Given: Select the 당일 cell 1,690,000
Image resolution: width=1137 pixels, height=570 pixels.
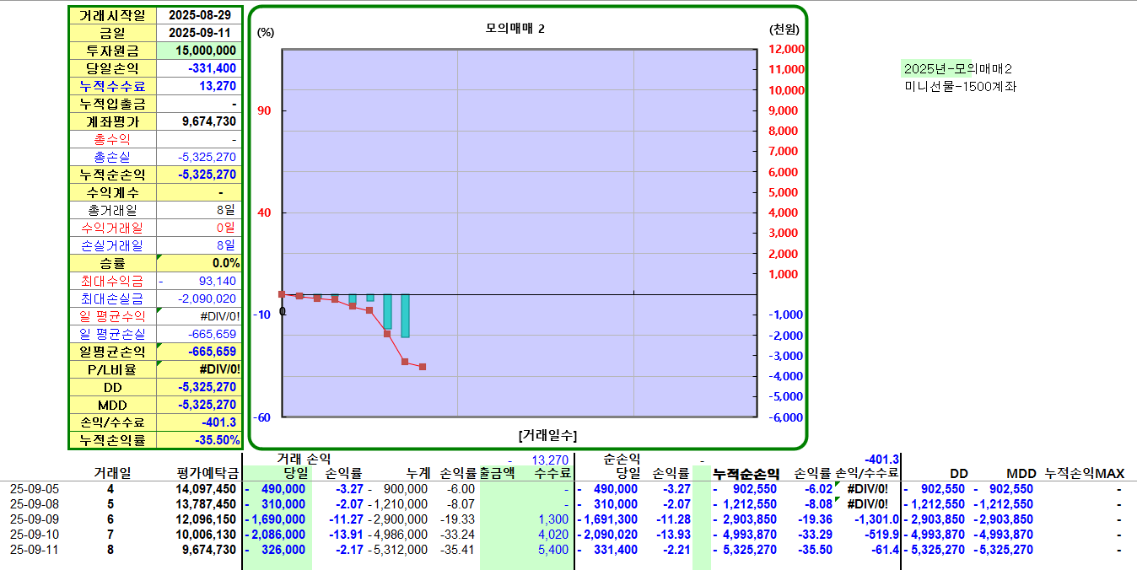Looking at the screenshot, I should coord(275,519).
